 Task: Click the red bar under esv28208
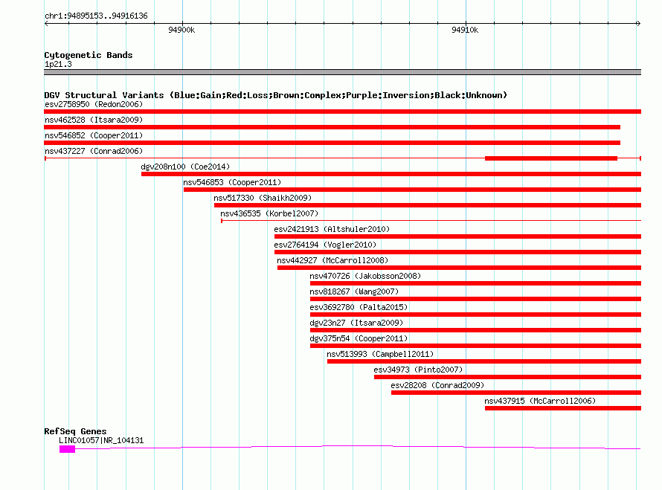click(516, 393)
